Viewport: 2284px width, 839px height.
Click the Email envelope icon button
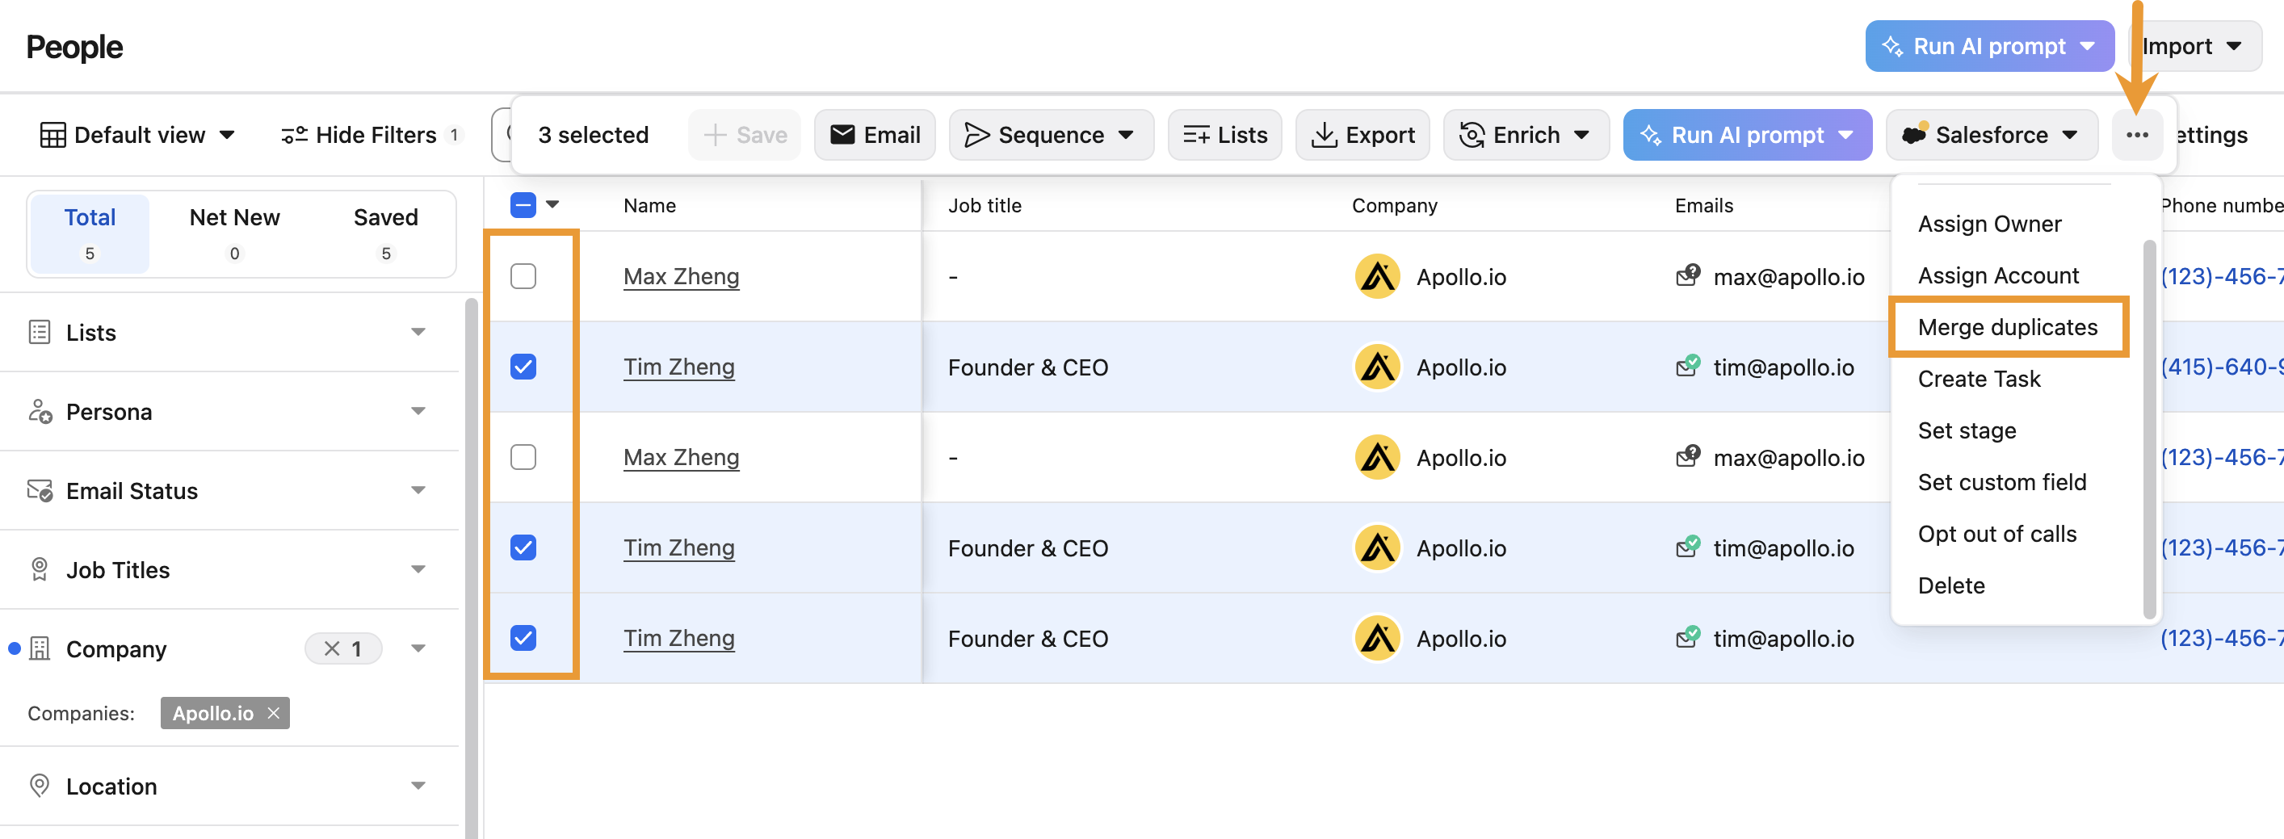874,135
